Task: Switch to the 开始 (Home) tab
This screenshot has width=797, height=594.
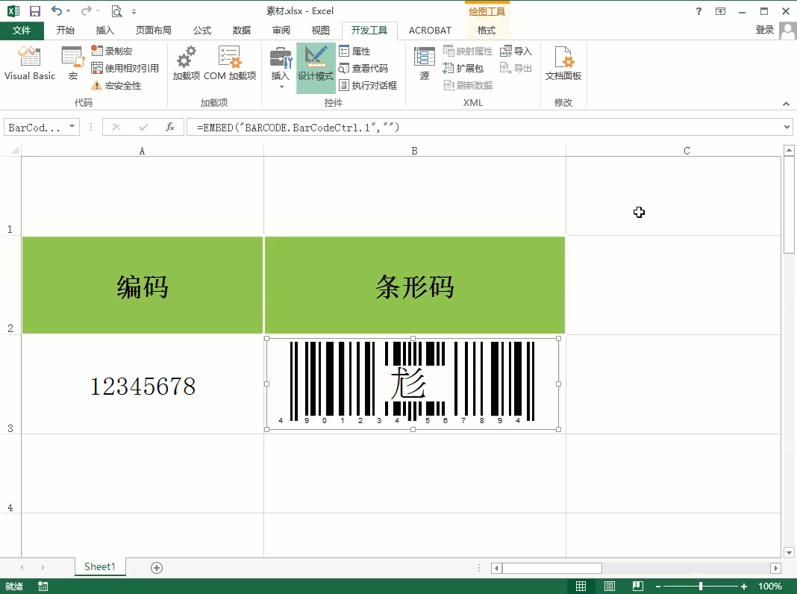Action: [66, 31]
